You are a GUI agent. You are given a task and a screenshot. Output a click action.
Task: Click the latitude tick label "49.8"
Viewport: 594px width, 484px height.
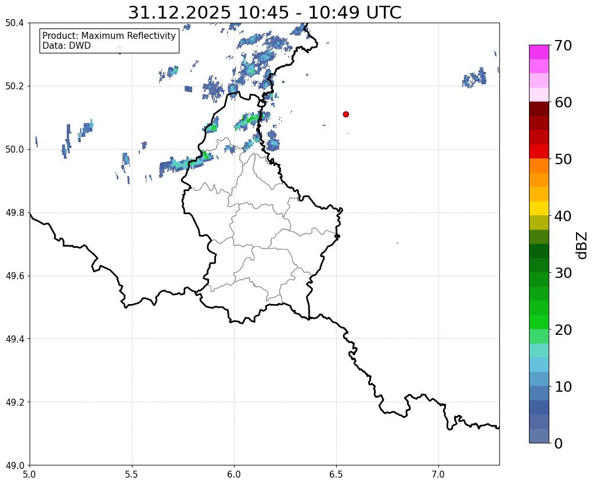[15, 212]
